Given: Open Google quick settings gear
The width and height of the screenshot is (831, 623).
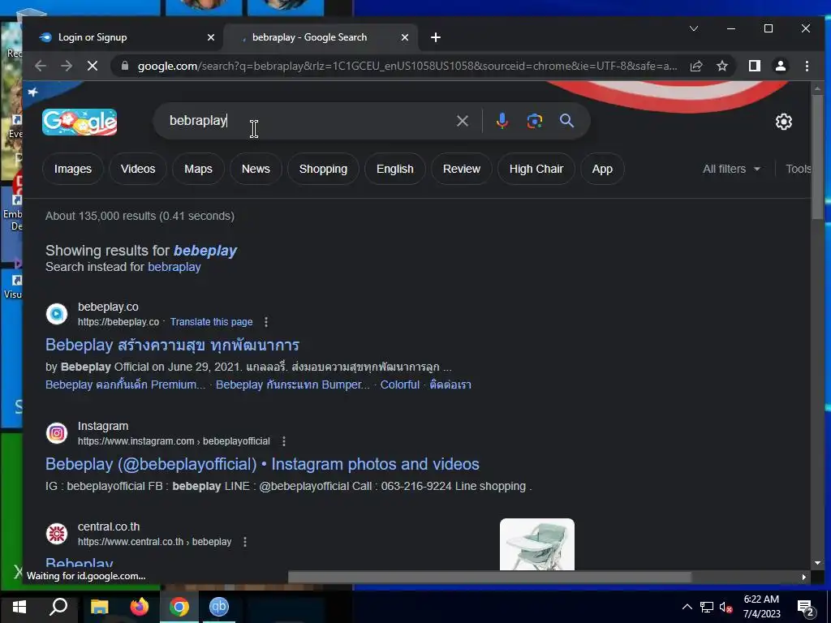Looking at the screenshot, I should click(x=783, y=122).
